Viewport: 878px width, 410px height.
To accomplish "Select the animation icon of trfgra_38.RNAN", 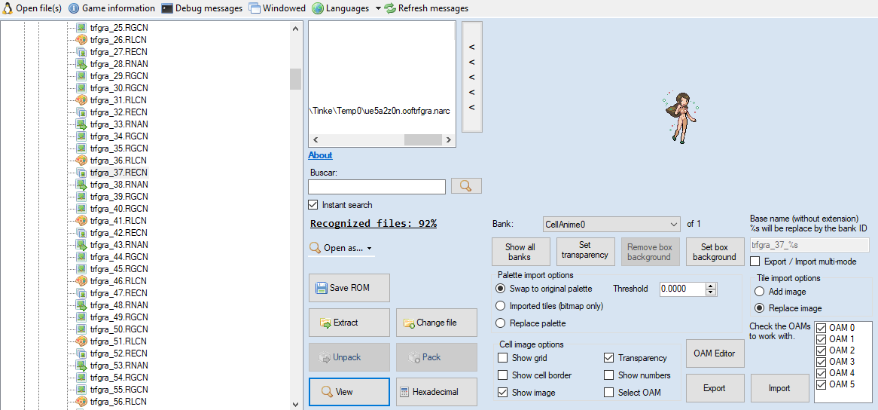I will pos(81,185).
